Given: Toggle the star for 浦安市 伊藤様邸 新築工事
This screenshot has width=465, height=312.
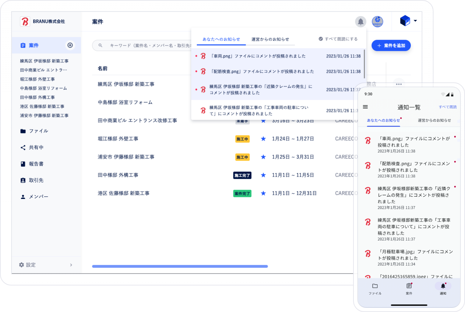Looking at the screenshot, I should (263, 157).
